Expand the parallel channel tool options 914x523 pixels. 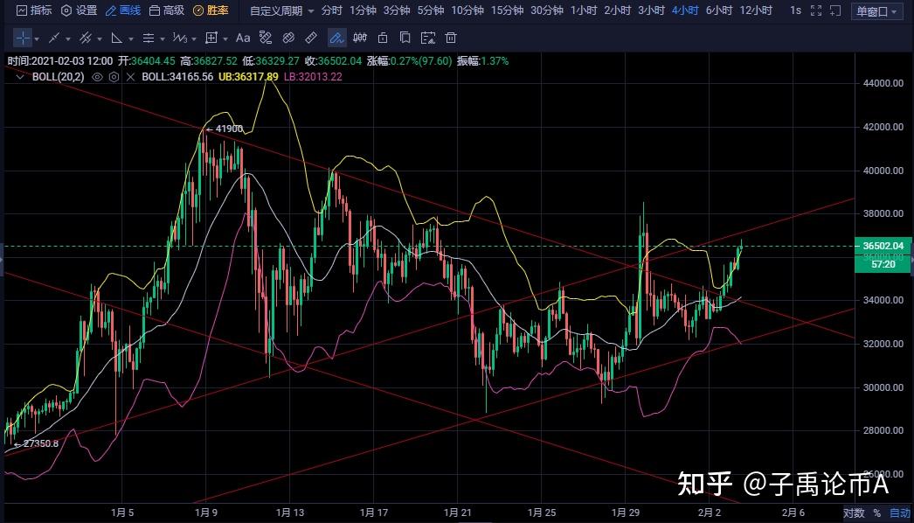point(100,39)
